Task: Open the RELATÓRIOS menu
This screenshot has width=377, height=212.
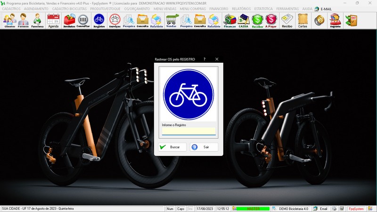Action: click(x=241, y=9)
